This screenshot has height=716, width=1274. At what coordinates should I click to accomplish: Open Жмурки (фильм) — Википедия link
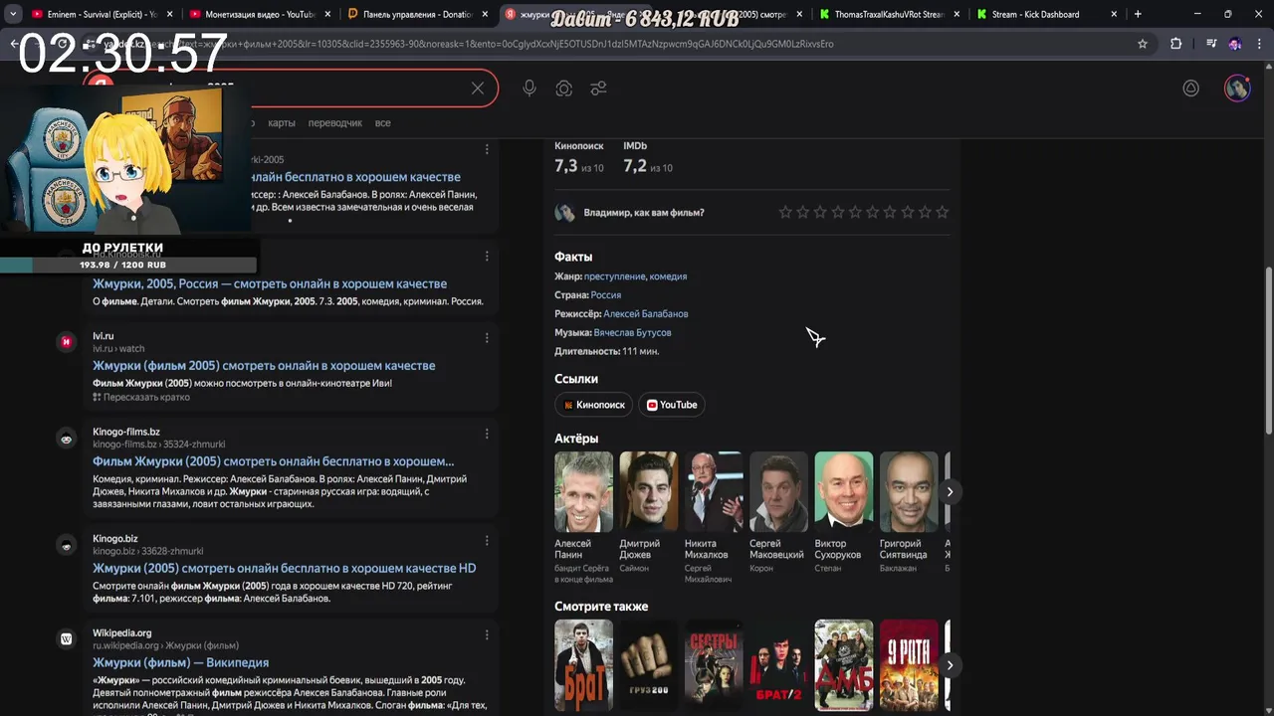pos(180,662)
